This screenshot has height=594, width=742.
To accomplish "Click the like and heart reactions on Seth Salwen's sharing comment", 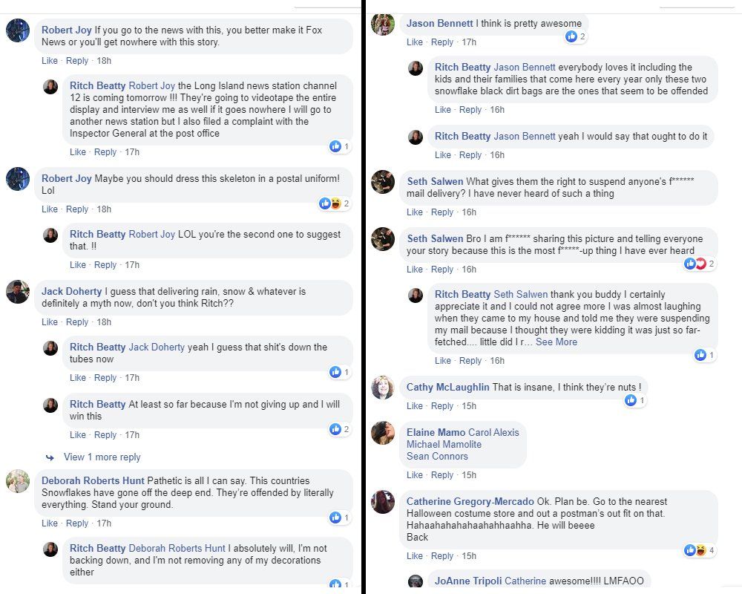I will 695,264.
